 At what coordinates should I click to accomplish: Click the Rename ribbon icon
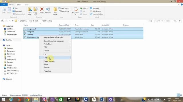[x=48, y=10]
